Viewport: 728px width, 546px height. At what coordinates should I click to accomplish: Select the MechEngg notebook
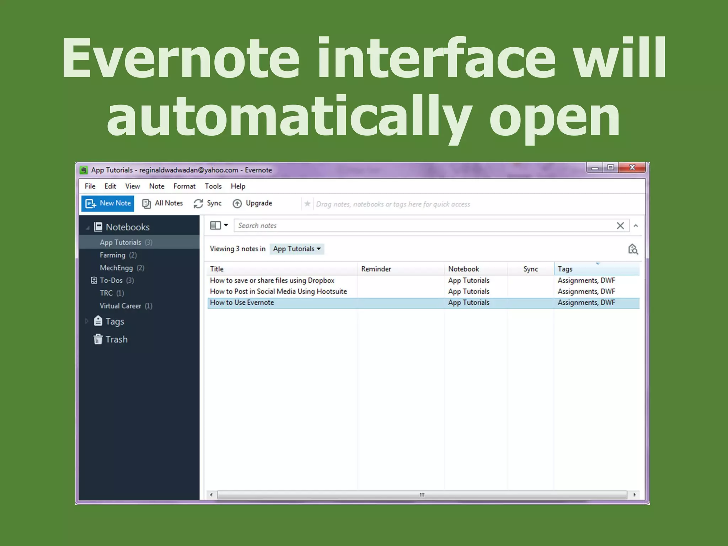point(139,268)
